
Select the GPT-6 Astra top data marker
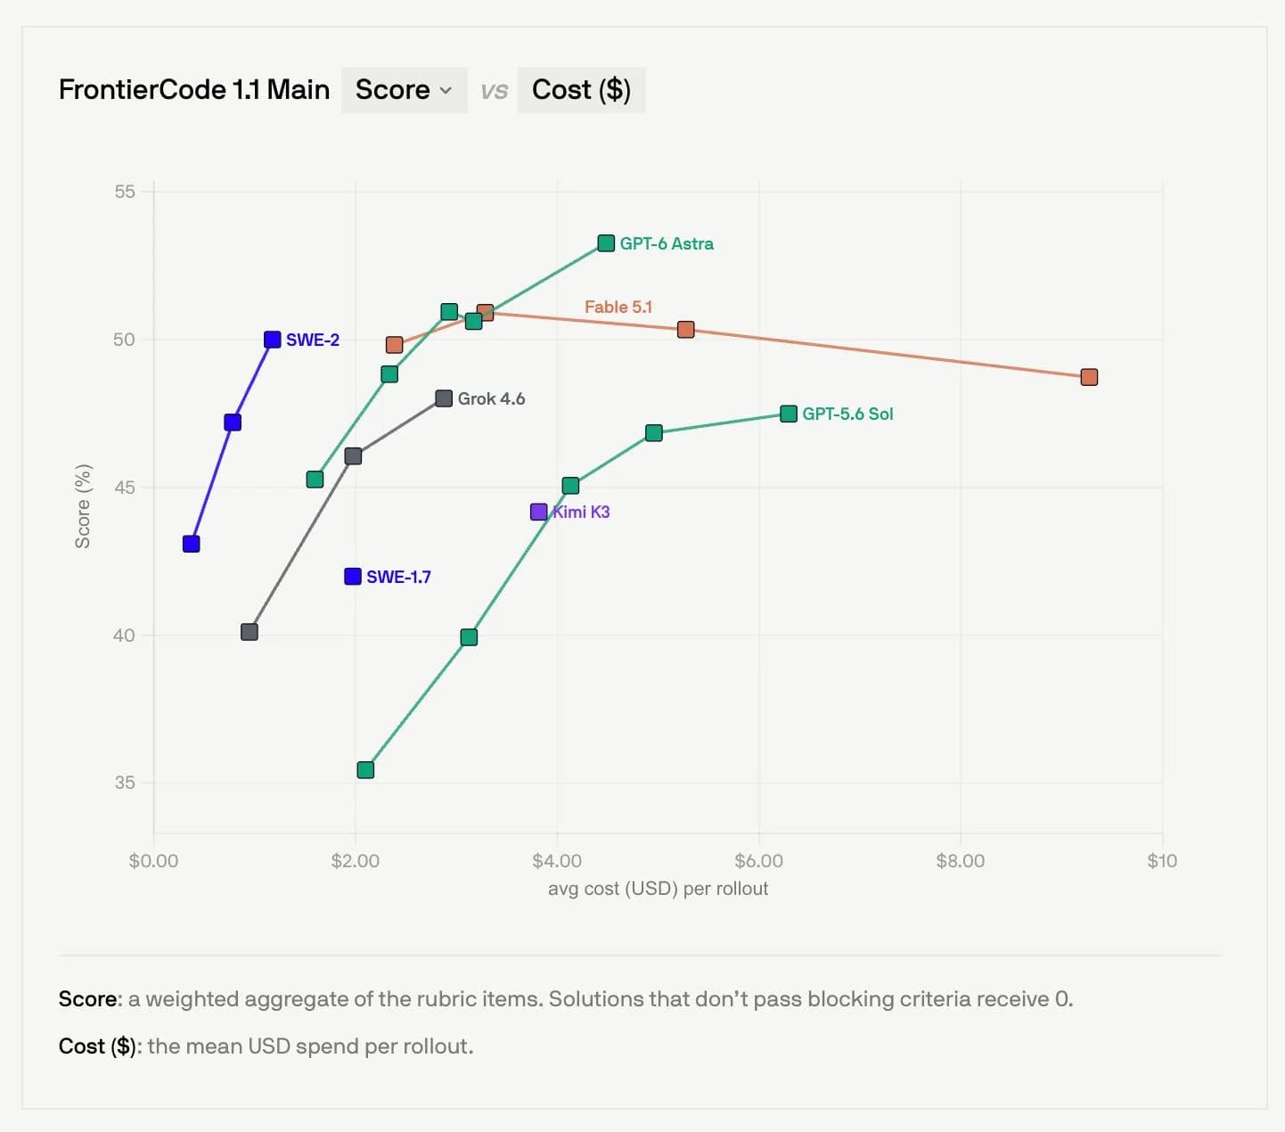[606, 243]
